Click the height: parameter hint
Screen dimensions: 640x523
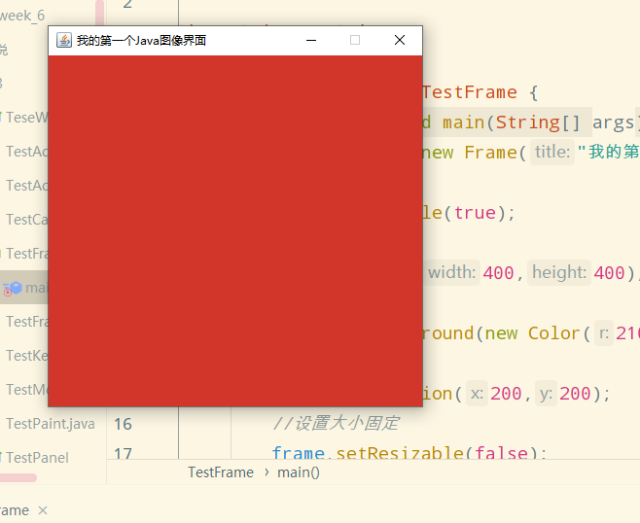pos(559,272)
